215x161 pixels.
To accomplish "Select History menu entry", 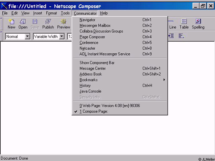I will coord(120,86).
